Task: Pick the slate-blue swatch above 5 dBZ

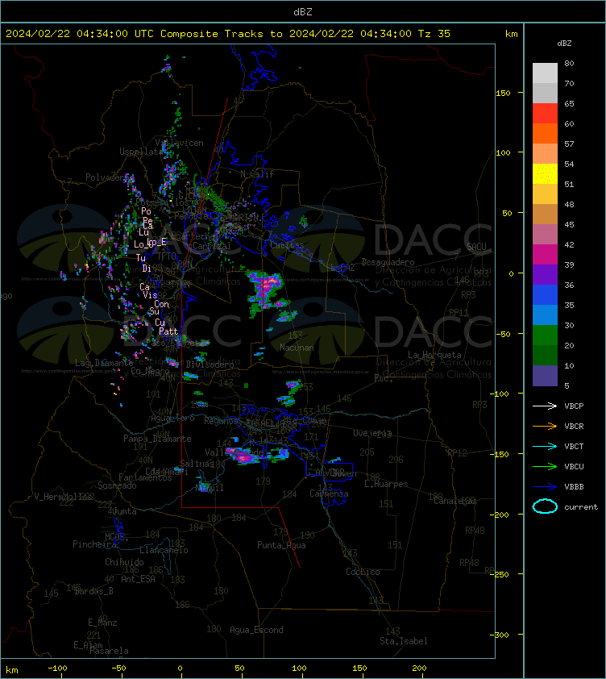Action: (545, 376)
